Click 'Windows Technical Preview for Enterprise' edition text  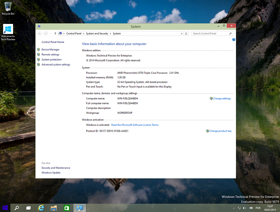tap(109, 56)
